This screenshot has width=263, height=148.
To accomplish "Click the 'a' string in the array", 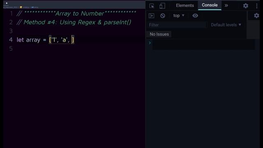I will [x=64, y=40].
